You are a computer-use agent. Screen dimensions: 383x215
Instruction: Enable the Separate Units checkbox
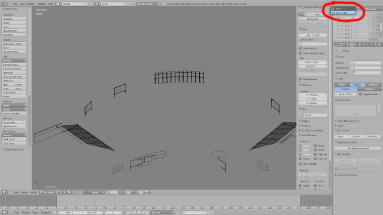[x=360, y=94]
